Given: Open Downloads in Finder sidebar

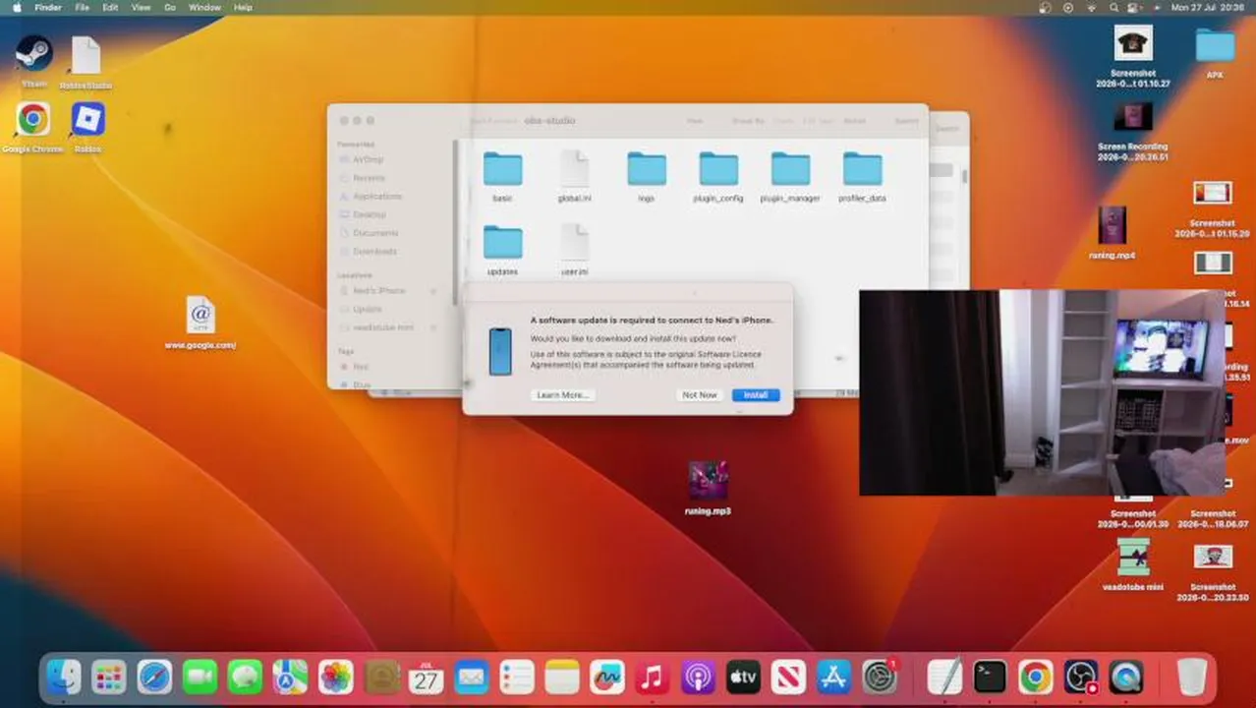Looking at the screenshot, I should click(374, 252).
